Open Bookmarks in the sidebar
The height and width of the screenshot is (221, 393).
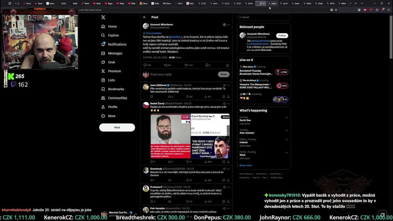[112, 89]
